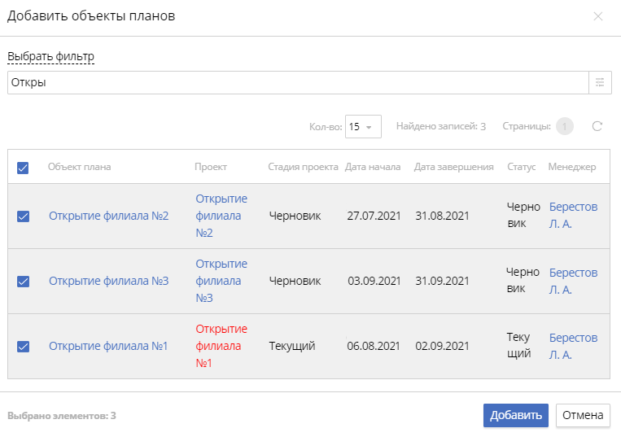Toggle the select-all header checkbox
This screenshot has width=621, height=437.
click(23, 168)
